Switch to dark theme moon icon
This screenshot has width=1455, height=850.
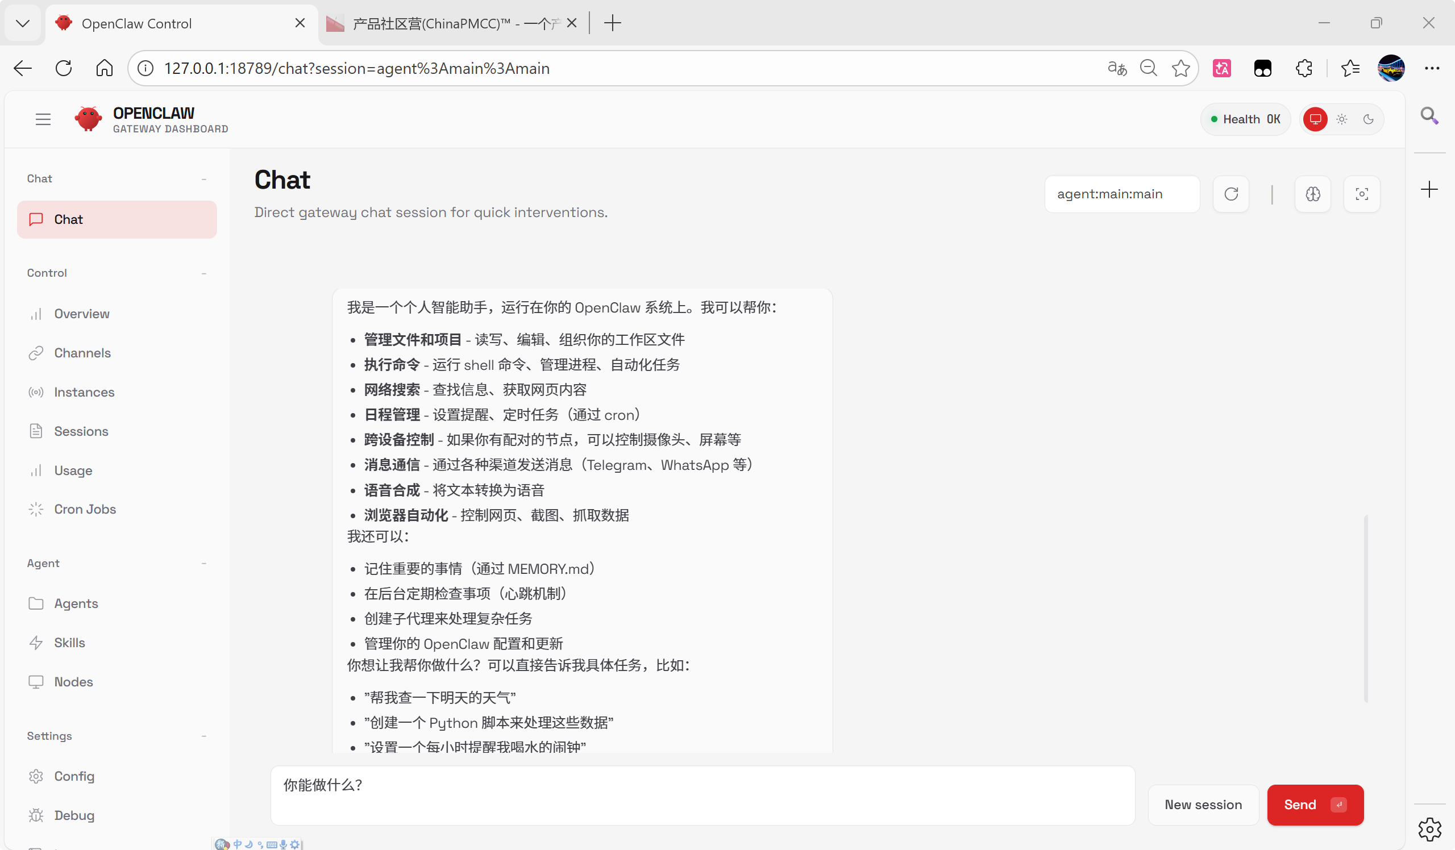click(1368, 119)
